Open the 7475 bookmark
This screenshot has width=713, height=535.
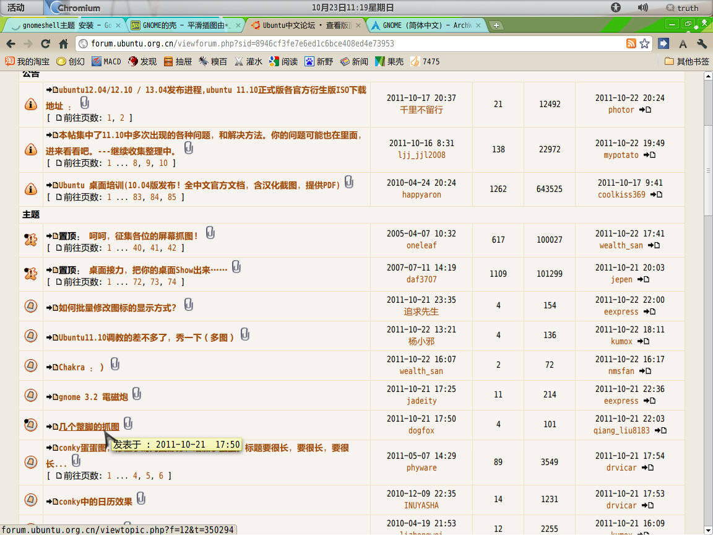coord(425,61)
